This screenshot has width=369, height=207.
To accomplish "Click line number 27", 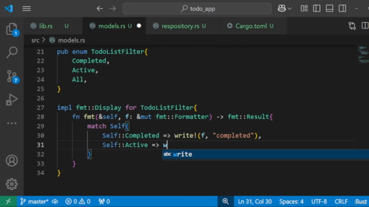I will [x=40, y=108].
